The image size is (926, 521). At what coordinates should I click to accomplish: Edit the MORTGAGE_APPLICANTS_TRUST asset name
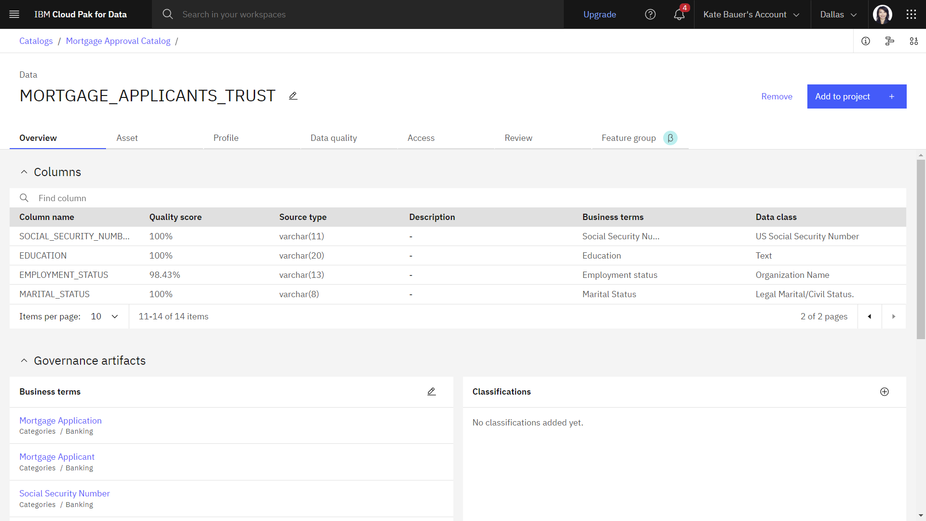click(x=293, y=96)
